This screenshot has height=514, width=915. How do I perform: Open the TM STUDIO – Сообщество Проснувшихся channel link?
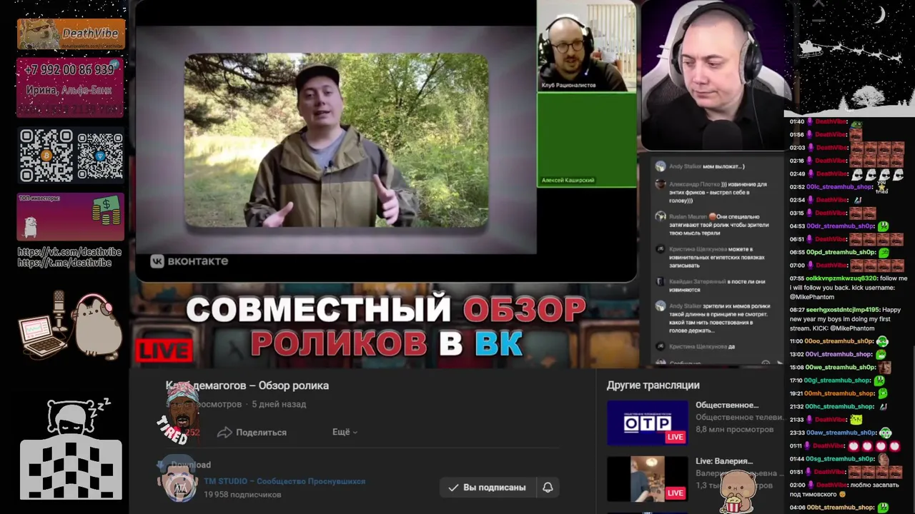(285, 481)
